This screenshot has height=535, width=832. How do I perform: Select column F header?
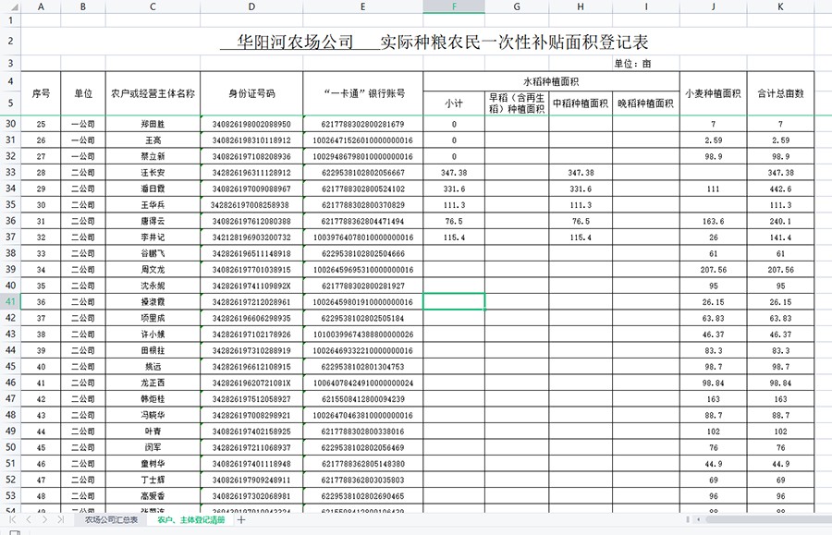click(454, 6)
